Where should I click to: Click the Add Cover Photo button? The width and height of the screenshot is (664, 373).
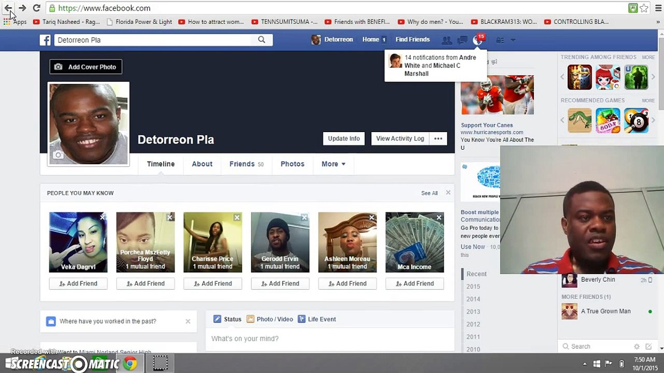click(86, 67)
